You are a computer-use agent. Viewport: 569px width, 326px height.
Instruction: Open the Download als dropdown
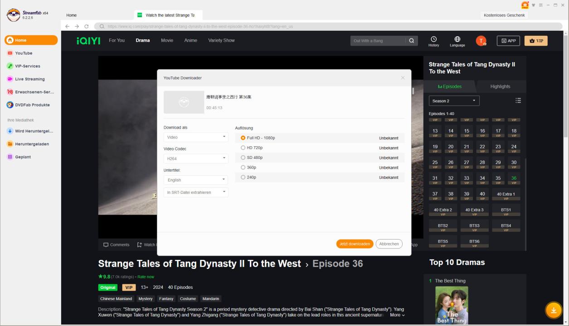(x=196, y=137)
